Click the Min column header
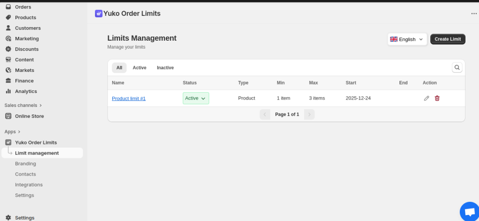479x221 pixels. coord(281,83)
